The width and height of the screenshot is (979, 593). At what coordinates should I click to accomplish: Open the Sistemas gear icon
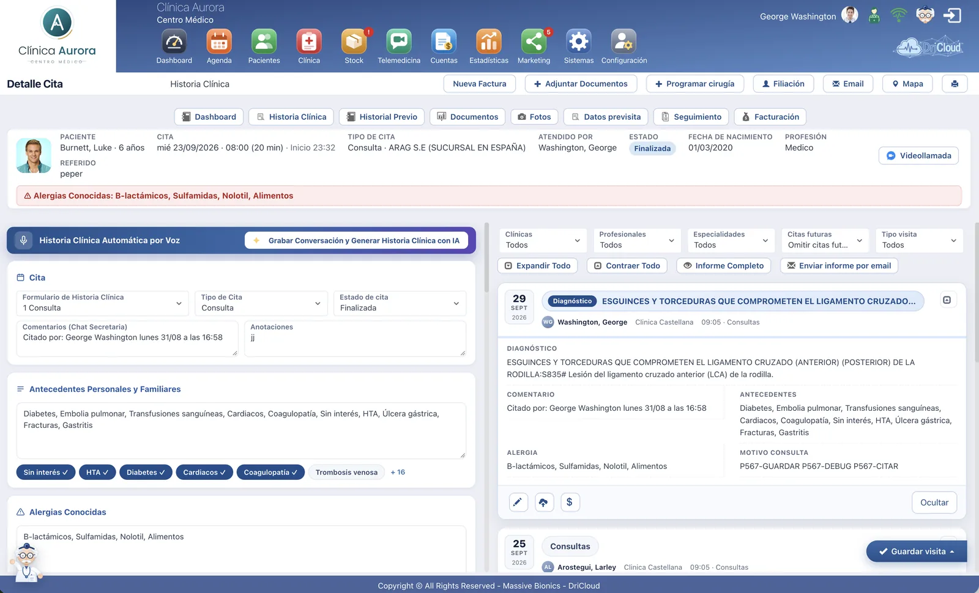579,42
